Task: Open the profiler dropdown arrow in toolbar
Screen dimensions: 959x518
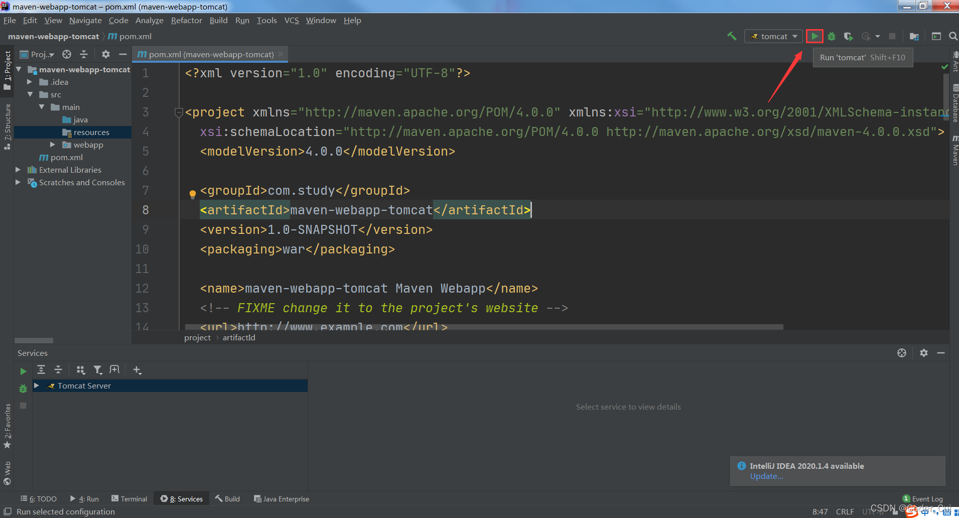Action: click(x=878, y=36)
